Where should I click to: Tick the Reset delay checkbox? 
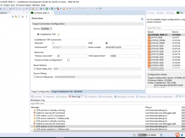tap(35, 69)
